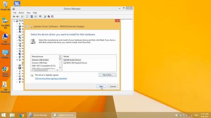Select the My Computer desktop icon
The image size is (211, 118).
(5, 39)
